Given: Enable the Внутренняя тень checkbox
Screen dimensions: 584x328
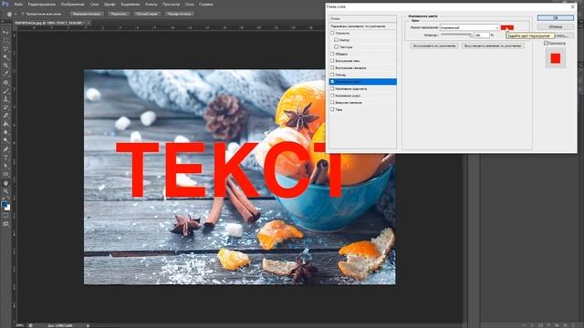Looking at the screenshot, I should [332, 61].
